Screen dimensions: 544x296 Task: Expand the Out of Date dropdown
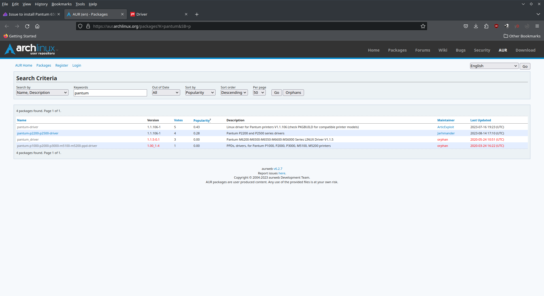pyautogui.click(x=166, y=92)
